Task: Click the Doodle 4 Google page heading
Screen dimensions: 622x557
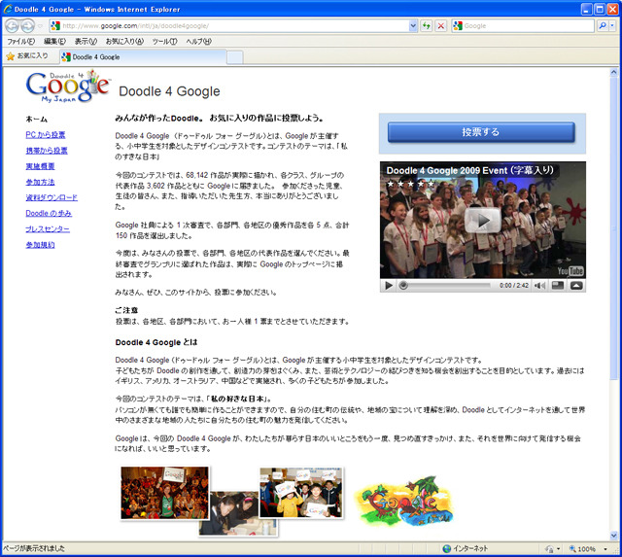Action: 169,91
